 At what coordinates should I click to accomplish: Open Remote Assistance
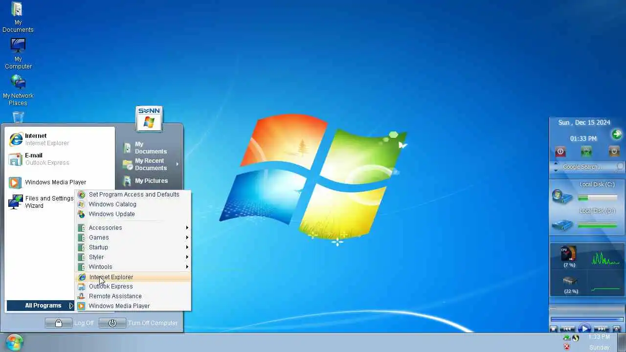click(x=133, y=296)
